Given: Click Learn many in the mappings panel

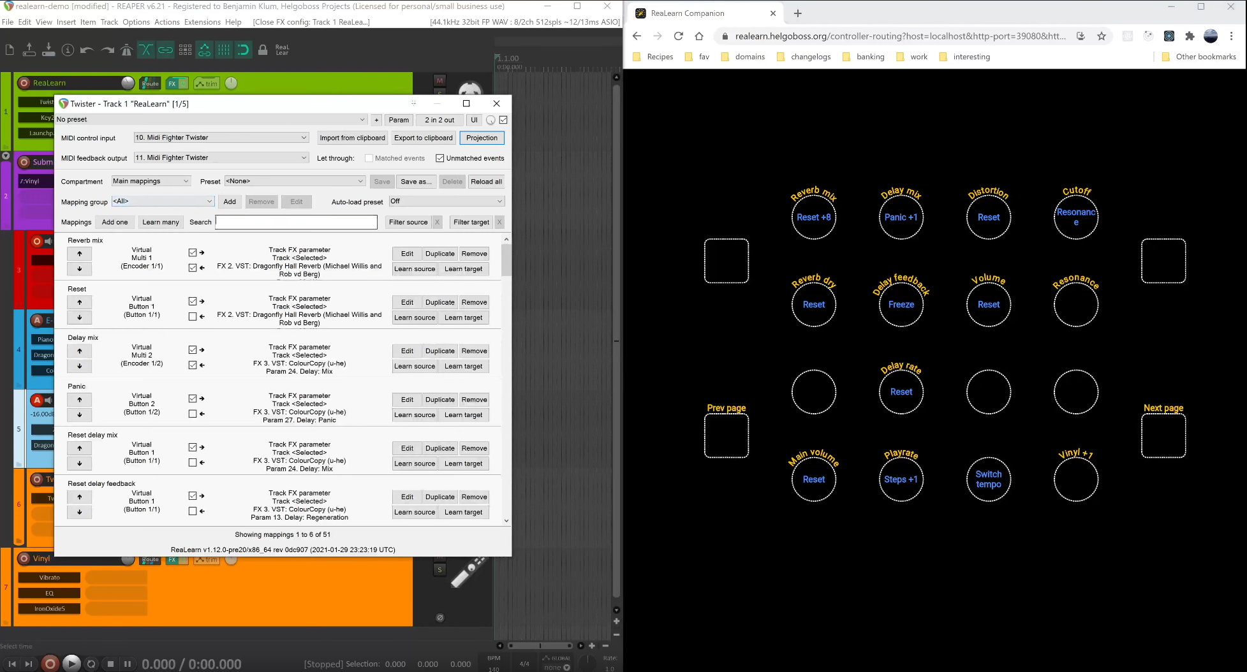Looking at the screenshot, I should tap(160, 222).
